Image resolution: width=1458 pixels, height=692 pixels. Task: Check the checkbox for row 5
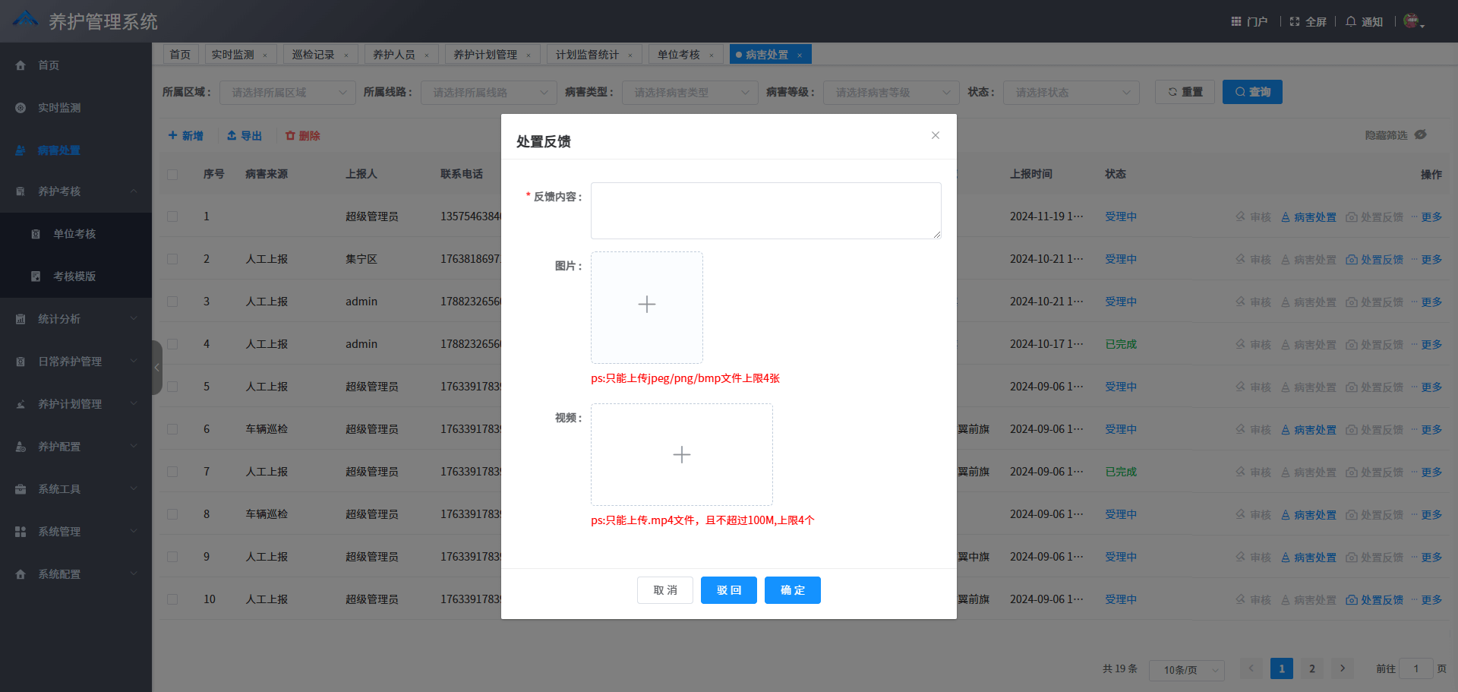tap(172, 386)
